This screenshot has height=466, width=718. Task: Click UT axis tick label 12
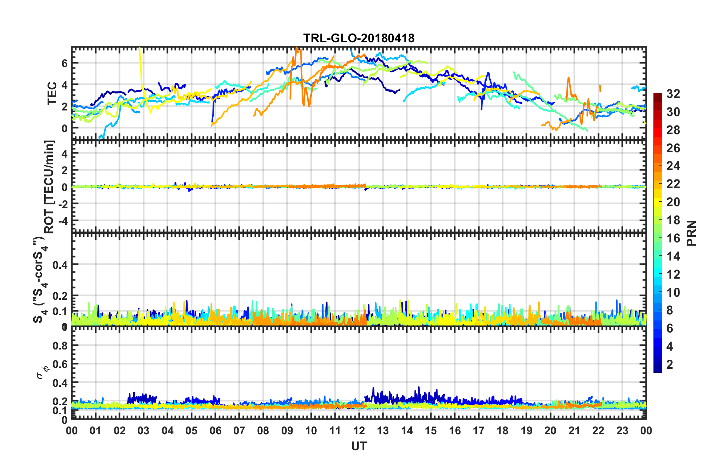click(359, 431)
